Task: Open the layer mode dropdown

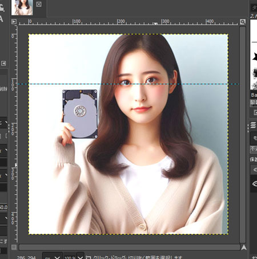Action: point(254,138)
